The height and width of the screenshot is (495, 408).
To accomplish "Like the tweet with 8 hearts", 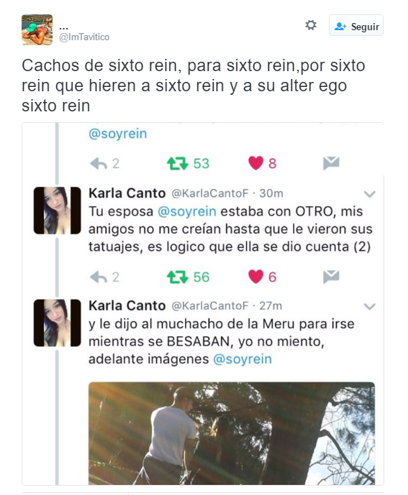I will (255, 163).
